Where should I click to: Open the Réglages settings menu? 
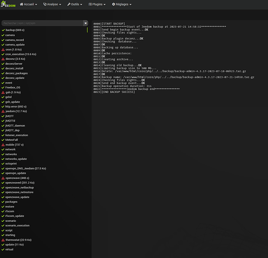tap(122, 4)
